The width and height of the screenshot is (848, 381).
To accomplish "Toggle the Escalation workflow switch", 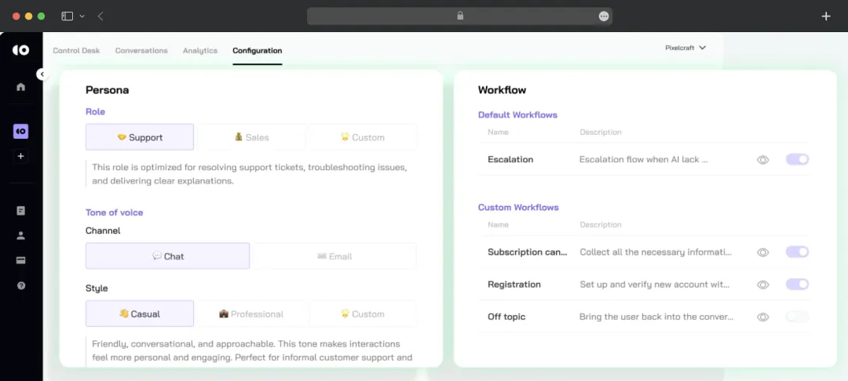I will tap(797, 159).
